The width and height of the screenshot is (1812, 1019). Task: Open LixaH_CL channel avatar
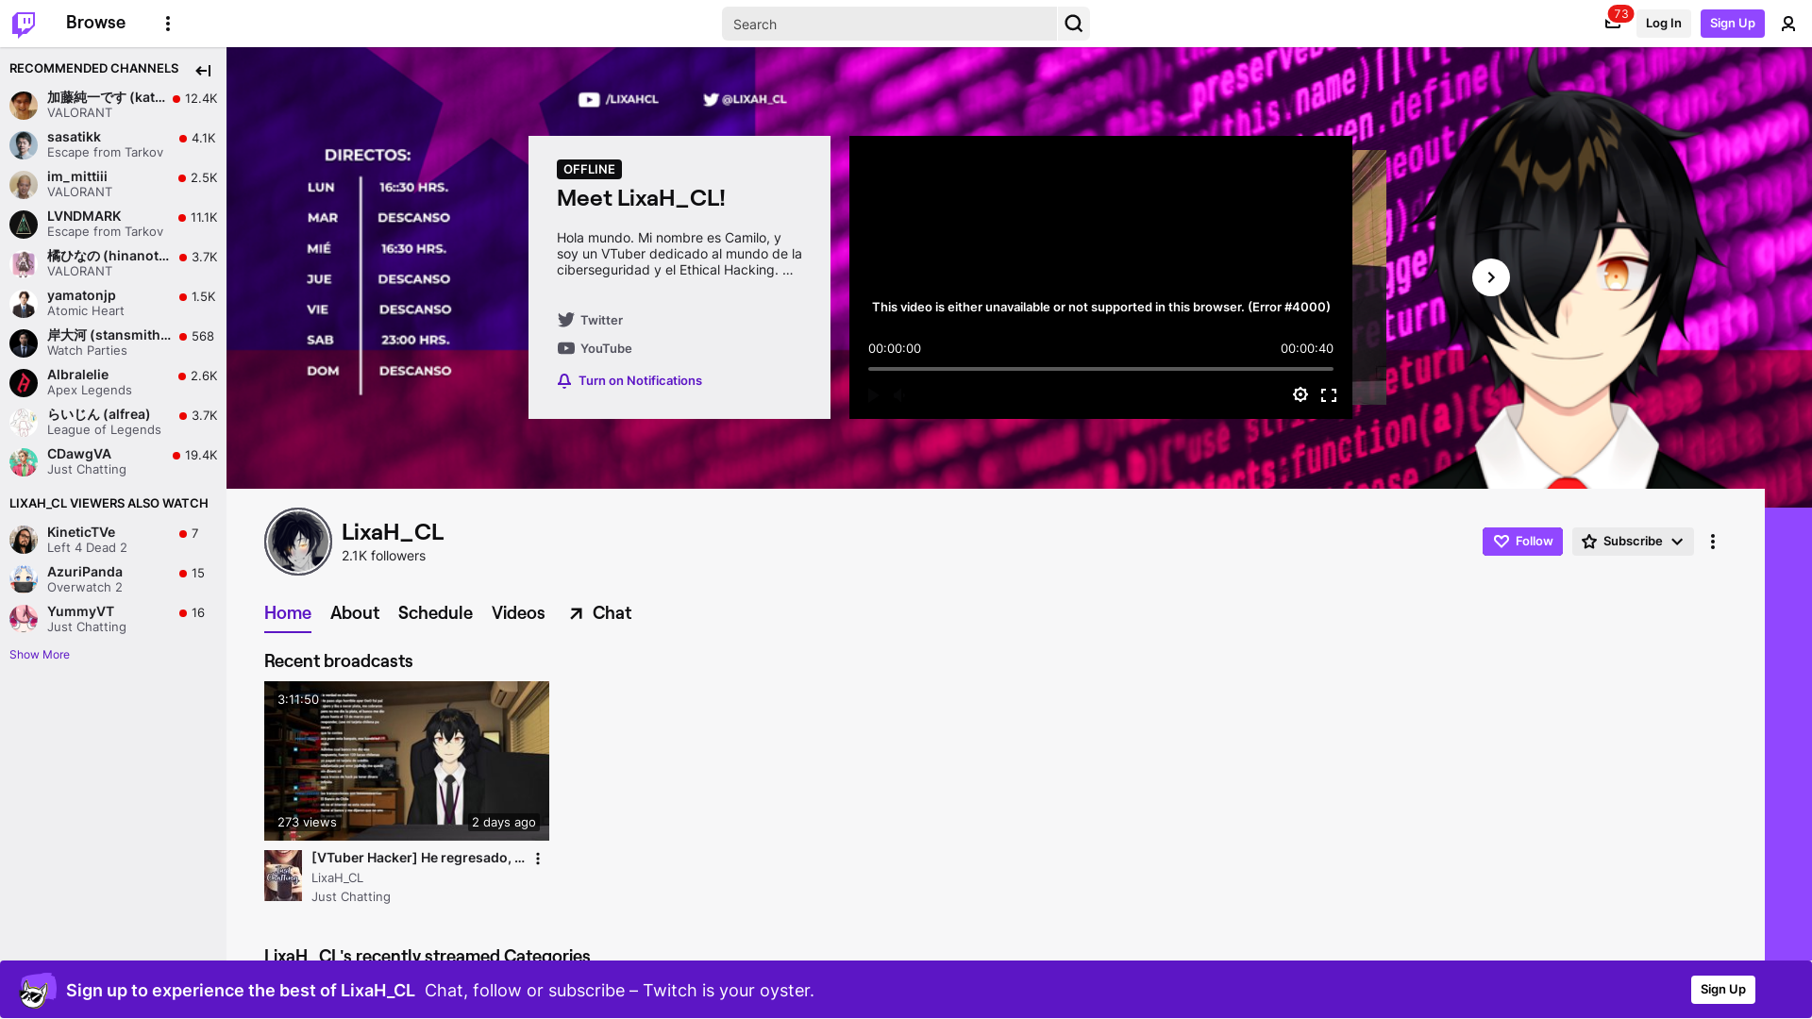tap(298, 542)
